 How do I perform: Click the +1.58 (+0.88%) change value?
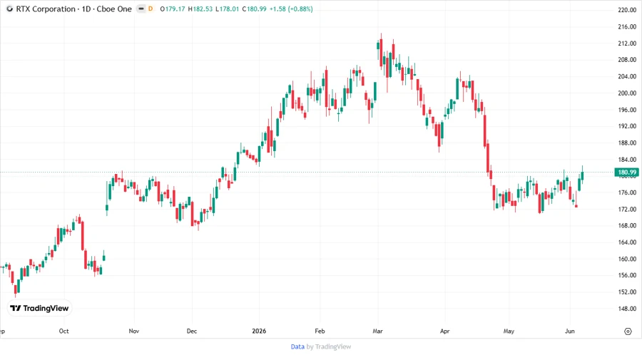point(291,9)
